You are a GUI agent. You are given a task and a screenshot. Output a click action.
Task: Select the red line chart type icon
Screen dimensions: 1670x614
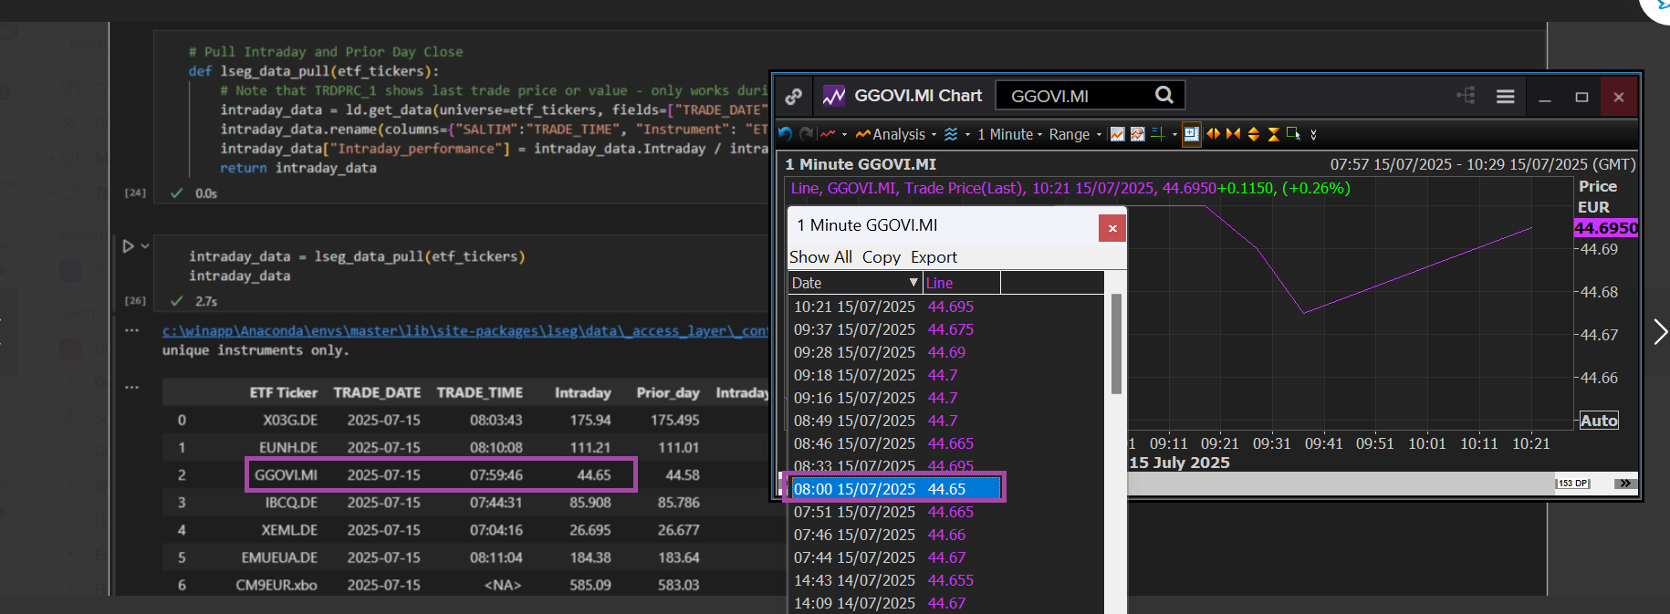tap(828, 134)
